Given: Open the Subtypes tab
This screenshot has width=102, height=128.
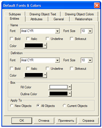Looking at the screenshot, I should pyautogui.click(x=15, y=14).
